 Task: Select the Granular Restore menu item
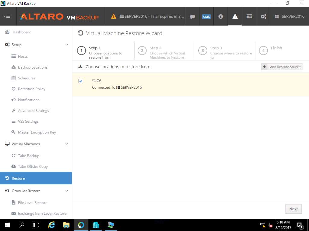[26, 191]
